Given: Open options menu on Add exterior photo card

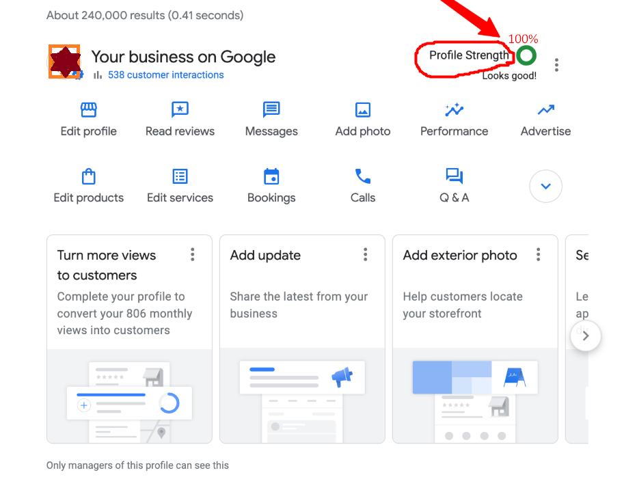Looking at the screenshot, I should point(538,255).
